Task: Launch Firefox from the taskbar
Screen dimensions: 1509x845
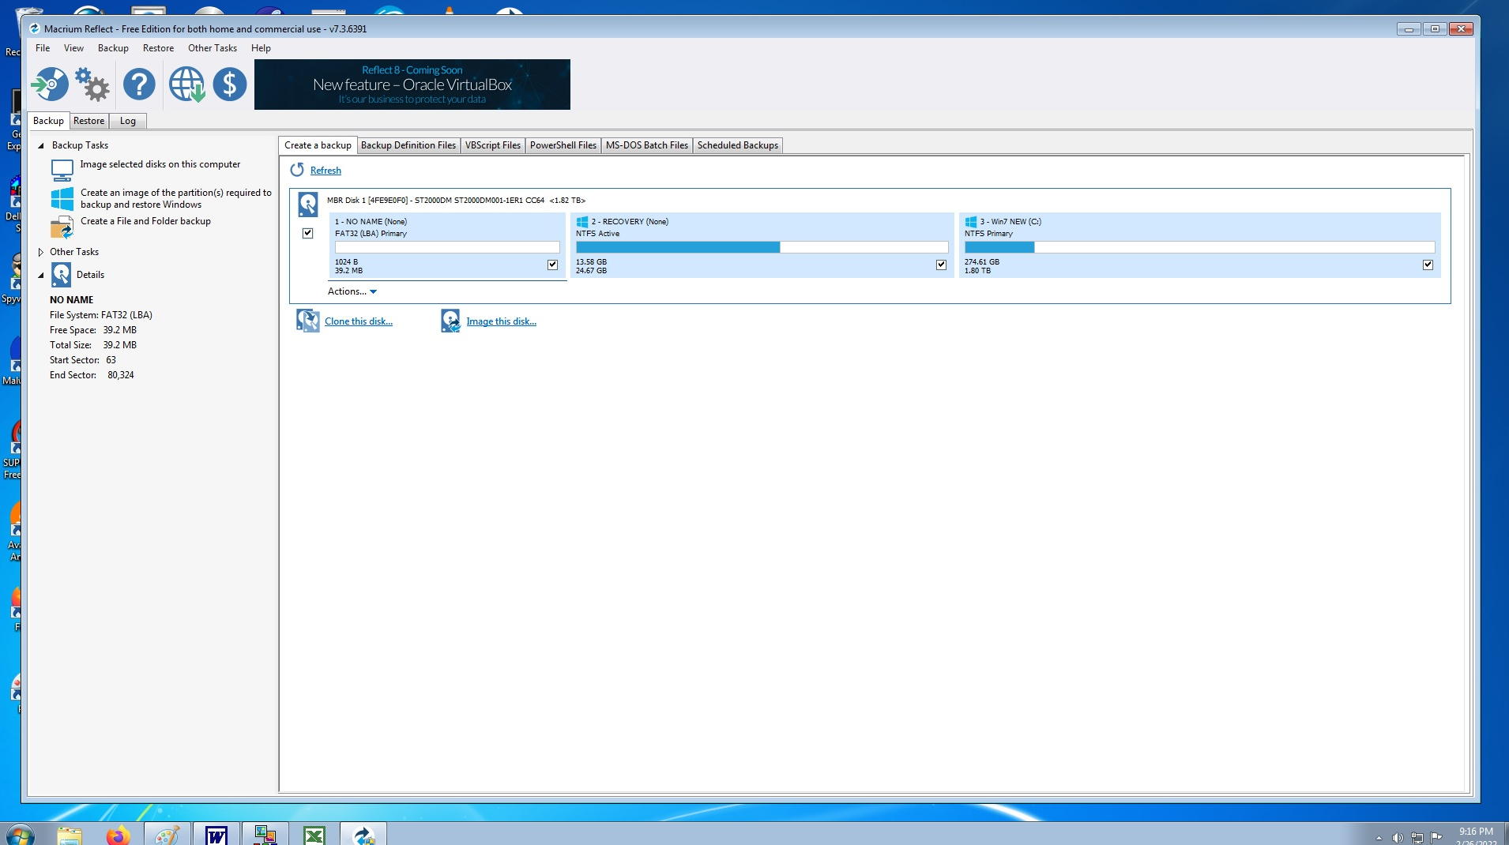Action: [x=118, y=835]
